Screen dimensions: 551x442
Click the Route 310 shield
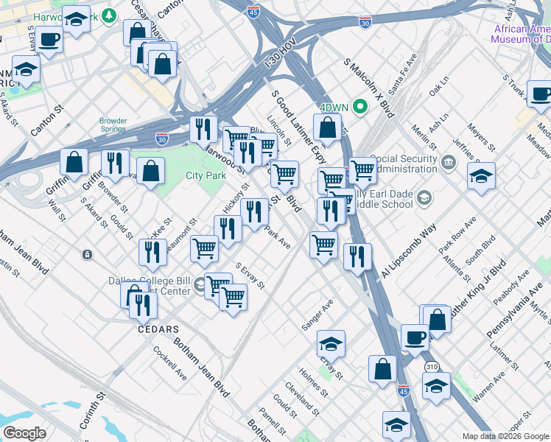coord(432,367)
